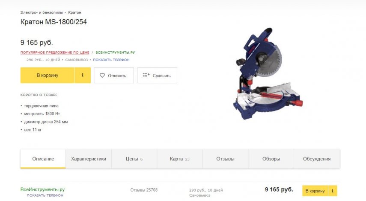This screenshot has height=201, width=366.
Task: Open the Карта tab
Action: click(x=180, y=159)
